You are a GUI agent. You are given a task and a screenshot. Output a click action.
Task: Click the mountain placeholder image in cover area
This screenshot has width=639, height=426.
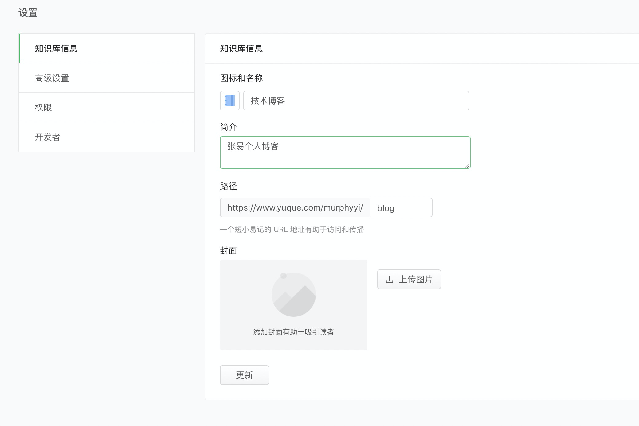293,295
